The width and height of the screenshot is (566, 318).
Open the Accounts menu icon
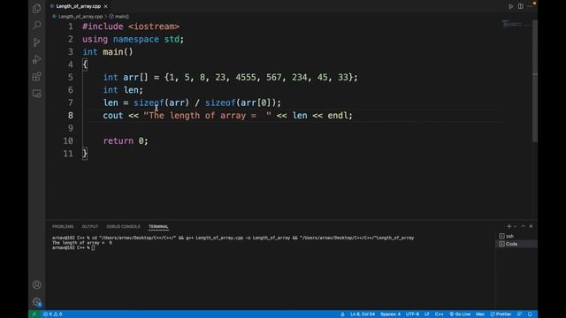[37, 284]
